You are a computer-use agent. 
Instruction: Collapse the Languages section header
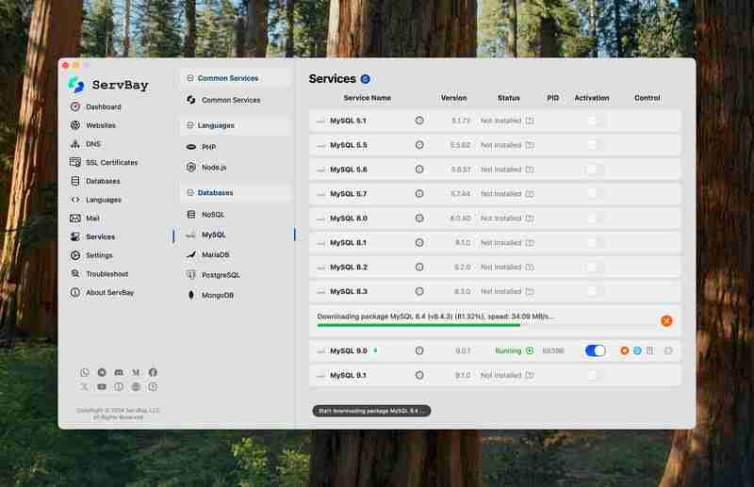click(x=235, y=125)
